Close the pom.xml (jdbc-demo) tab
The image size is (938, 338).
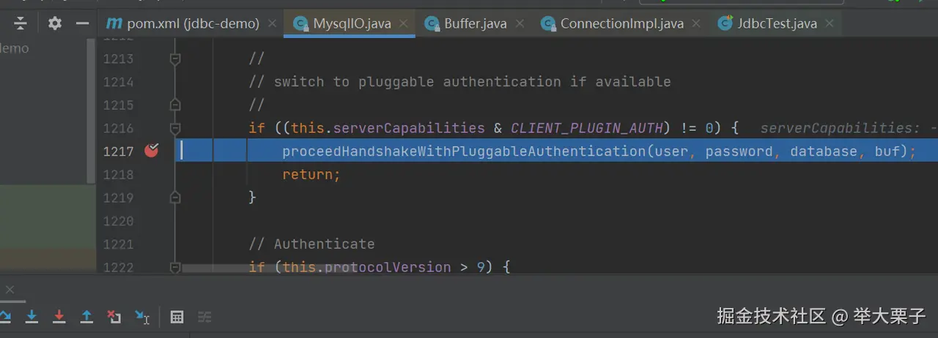(x=272, y=23)
